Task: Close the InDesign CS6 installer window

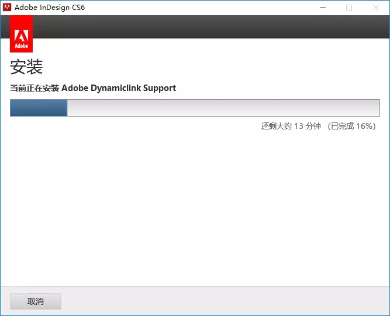Action: tap(375, 8)
